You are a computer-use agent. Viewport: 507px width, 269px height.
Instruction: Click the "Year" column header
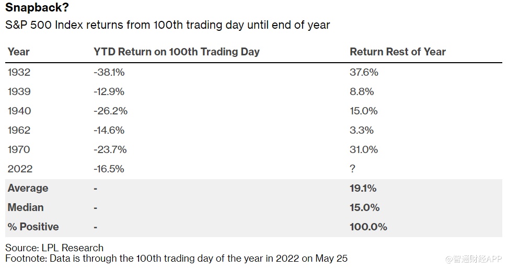(x=19, y=52)
